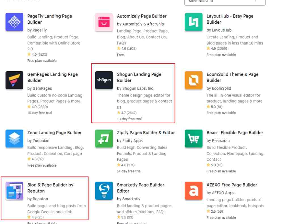Open the EcomSolid app icon
The image size is (306, 224).
pyautogui.click(x=194, y=80)
